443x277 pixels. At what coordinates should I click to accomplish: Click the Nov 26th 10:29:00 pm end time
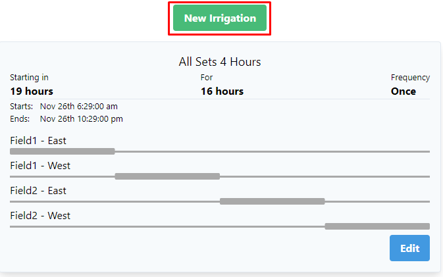coord(81,119)
